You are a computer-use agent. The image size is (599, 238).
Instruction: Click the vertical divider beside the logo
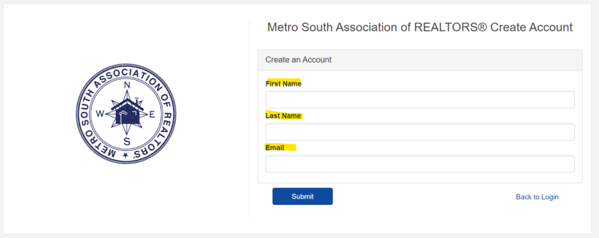click(249, 118)
